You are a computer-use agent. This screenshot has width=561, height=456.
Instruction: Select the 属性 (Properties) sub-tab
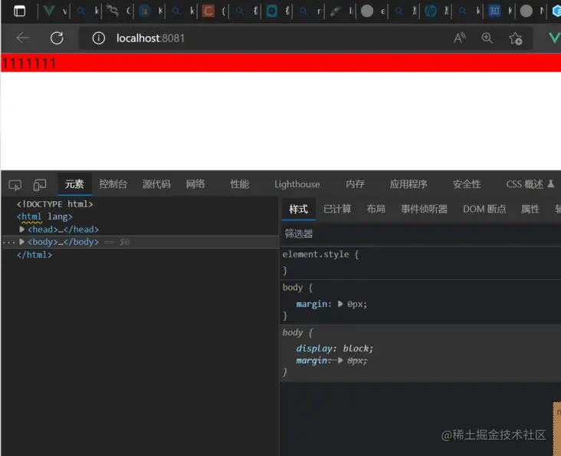pyautogui.click(x=530, y=209)
